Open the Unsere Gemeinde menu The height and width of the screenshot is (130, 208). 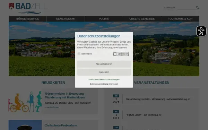pyautogui.click(x=142, y=19)
